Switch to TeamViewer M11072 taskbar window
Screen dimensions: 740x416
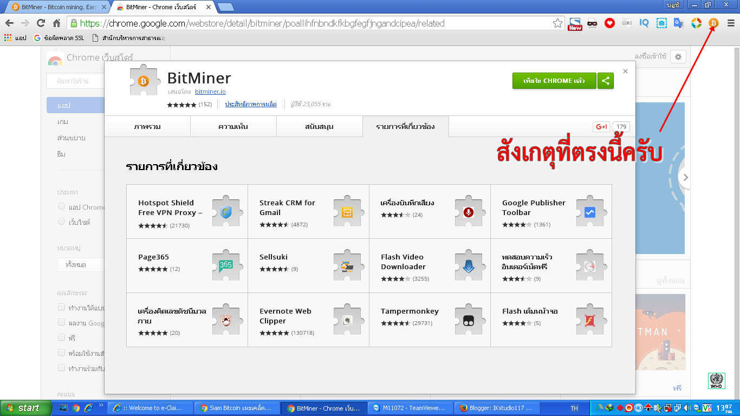[x=411, y=408]
